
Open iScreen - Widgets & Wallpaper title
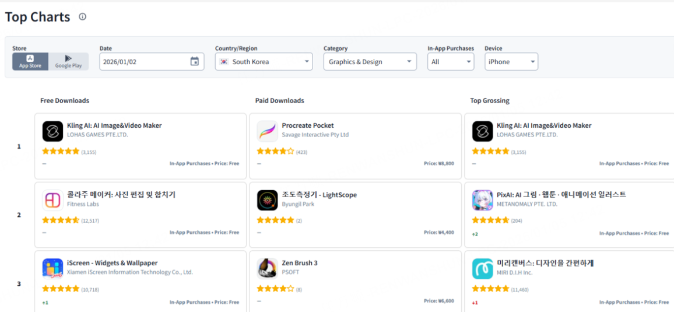pos(112,263)
